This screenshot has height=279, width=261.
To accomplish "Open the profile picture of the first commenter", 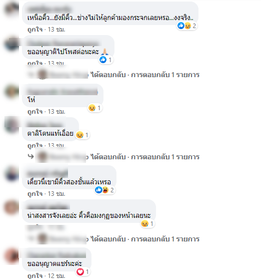I will click(11, 9).
